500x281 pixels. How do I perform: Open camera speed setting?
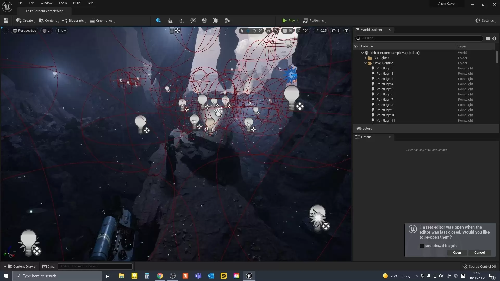336,31
